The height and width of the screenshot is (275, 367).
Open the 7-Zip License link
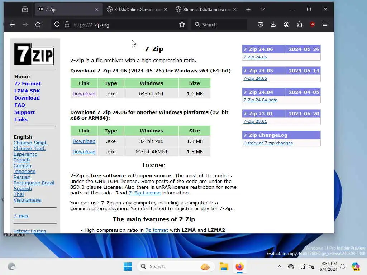(144, 193)
